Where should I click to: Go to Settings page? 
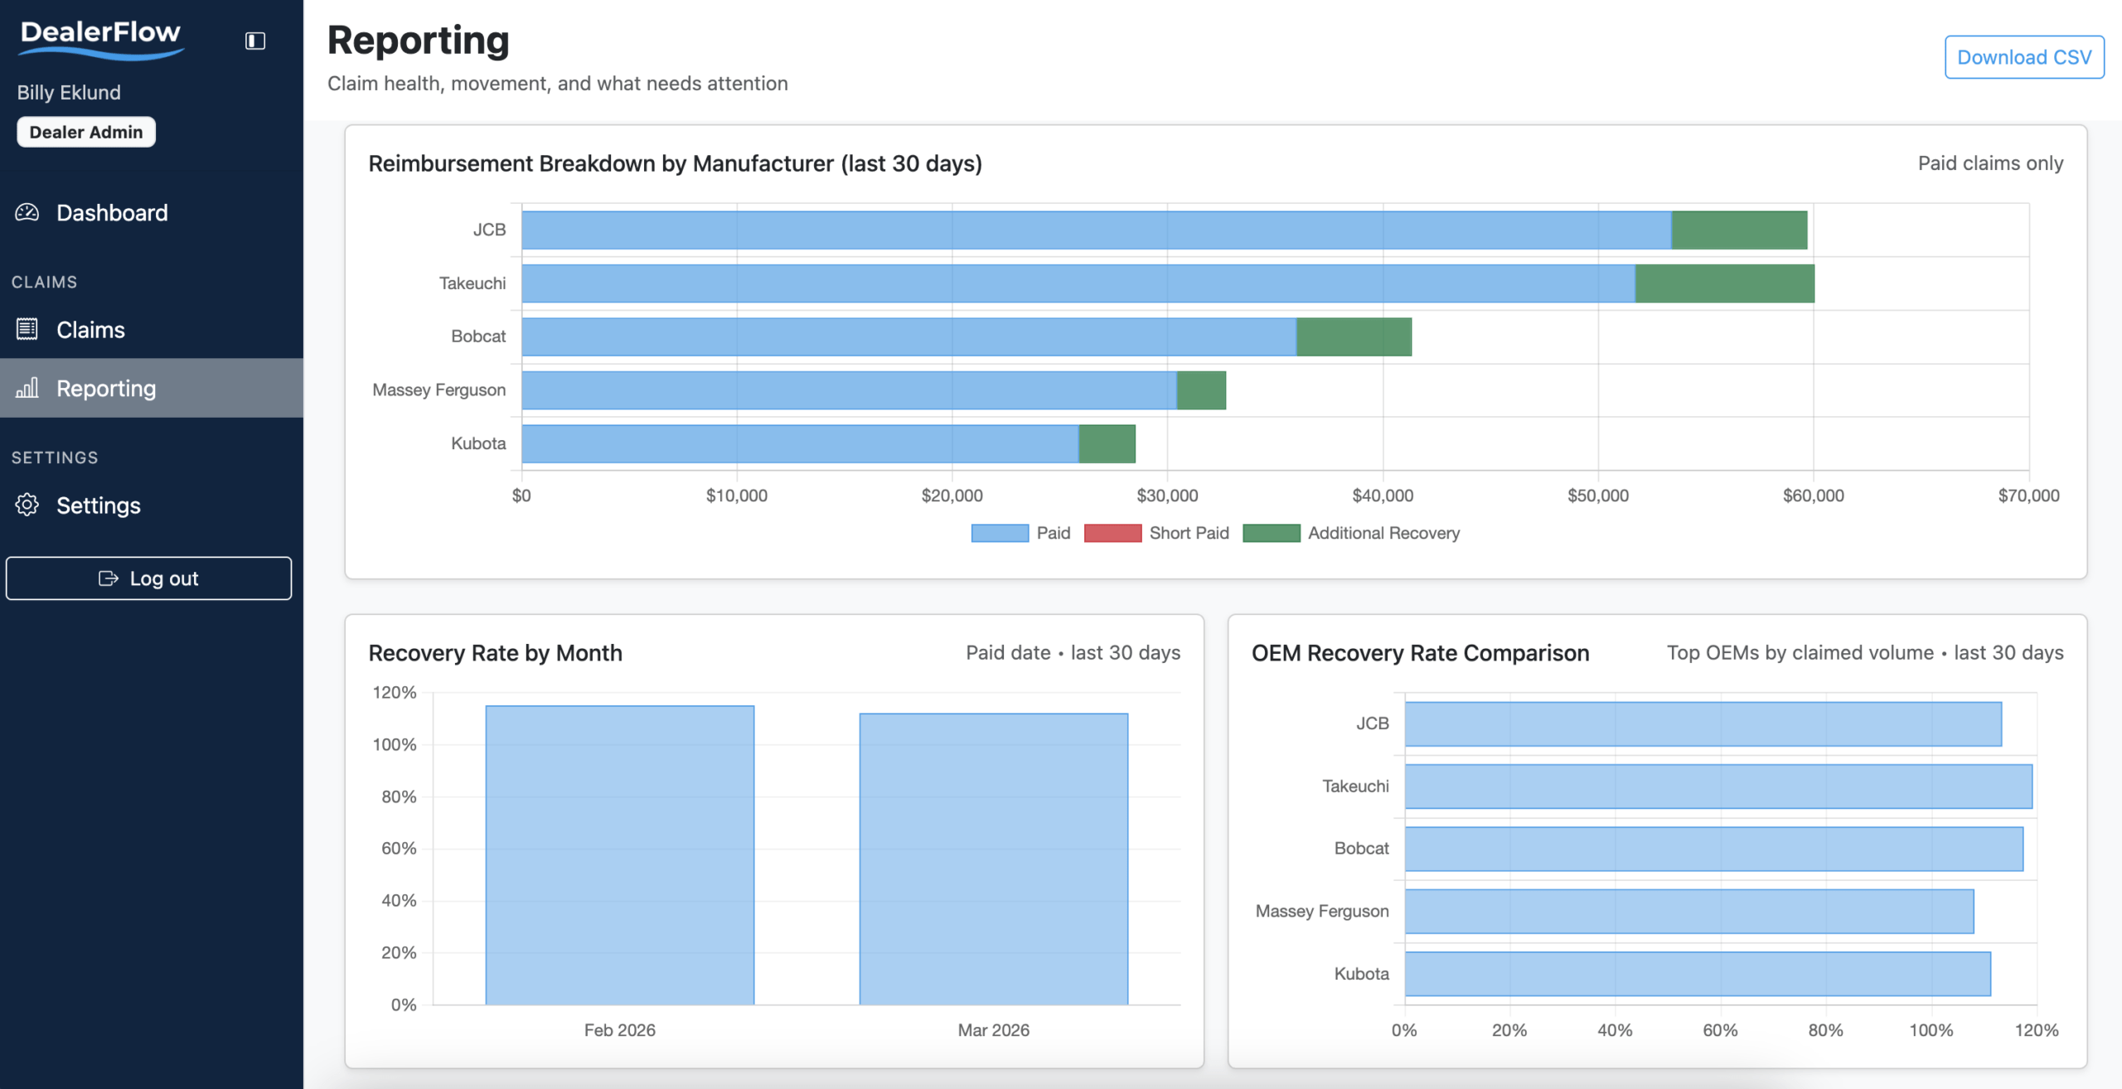pyautogui.click(x=98, y=505)
